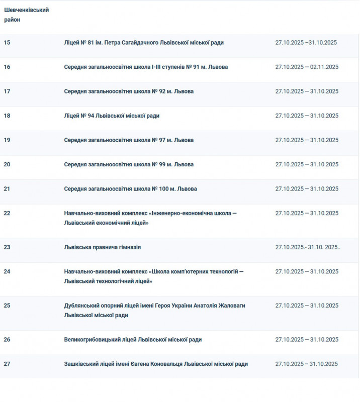Click row number 21 in table
The width and height of the screenshot is (360, 402).
7,189
